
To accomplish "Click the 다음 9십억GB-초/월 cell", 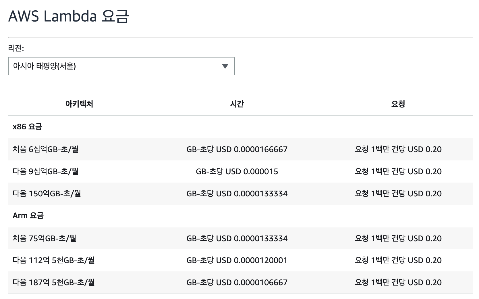I will (46, 171).
